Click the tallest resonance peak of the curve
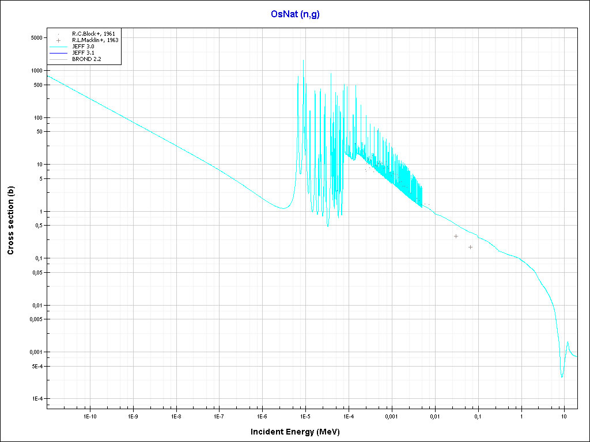The image size is (590, 442). coord(303,60)
